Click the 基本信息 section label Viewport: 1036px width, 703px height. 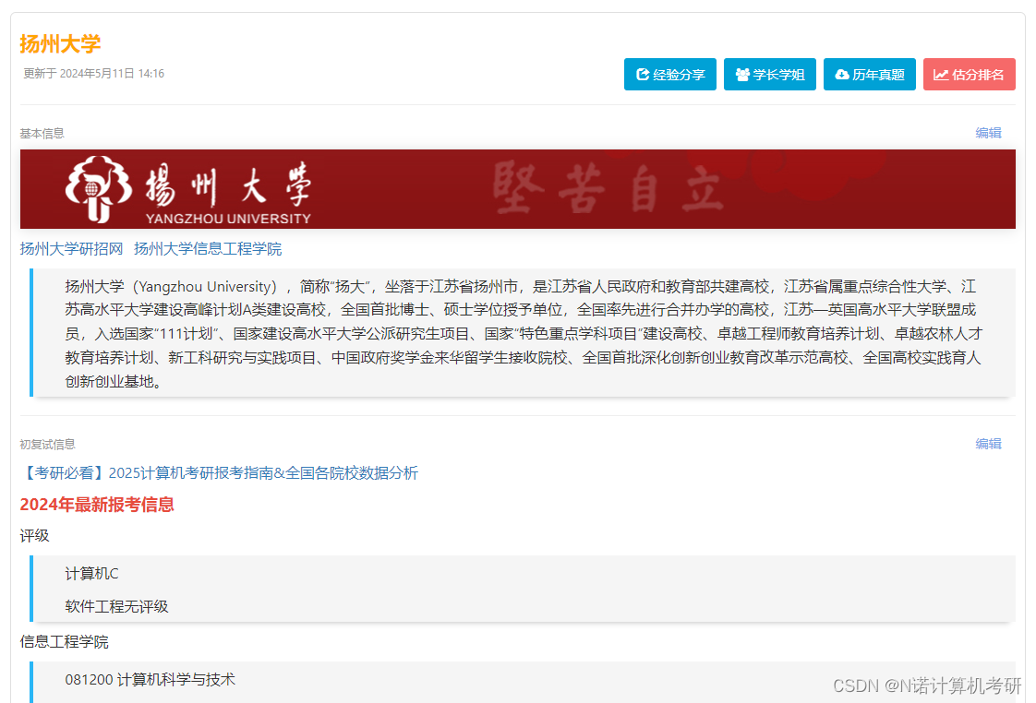click(x=42, y=134)
